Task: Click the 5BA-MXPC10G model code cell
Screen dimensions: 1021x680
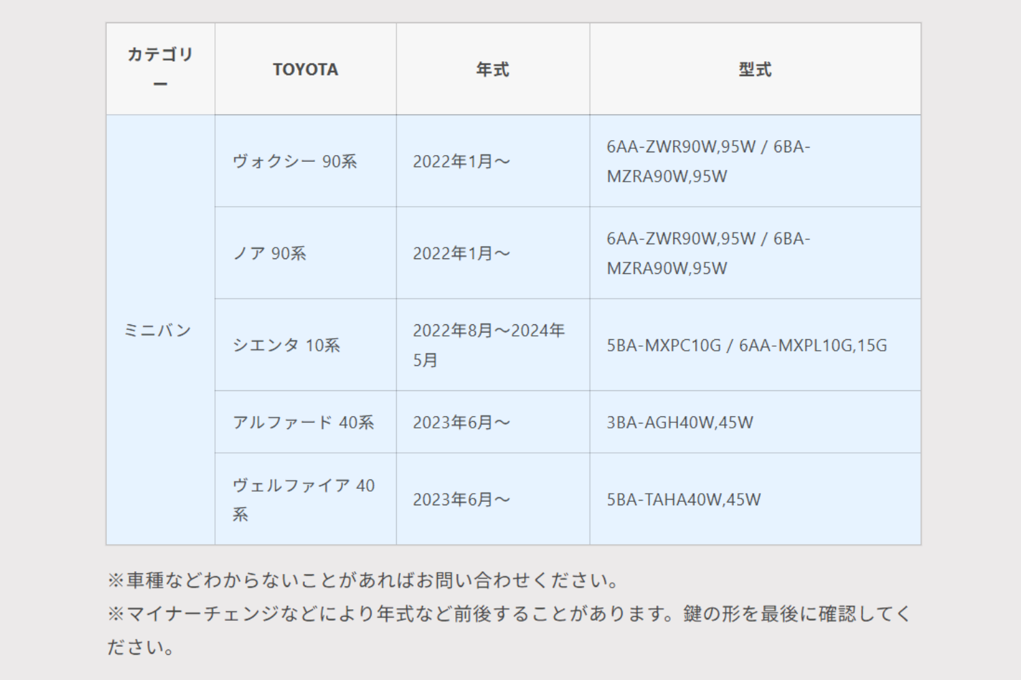Action: tap(755, 345)
